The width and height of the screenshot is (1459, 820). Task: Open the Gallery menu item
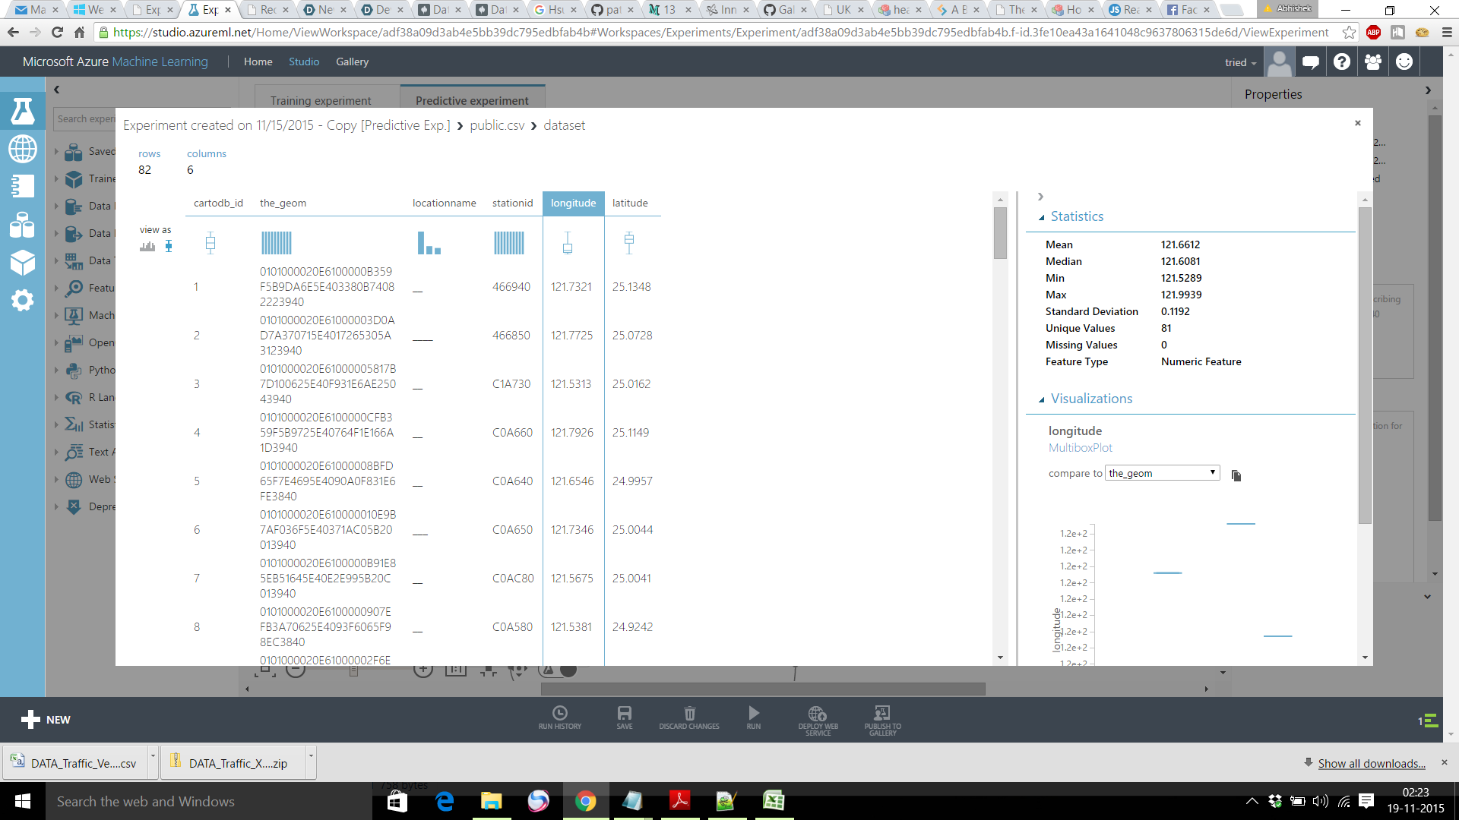(352, 61)
